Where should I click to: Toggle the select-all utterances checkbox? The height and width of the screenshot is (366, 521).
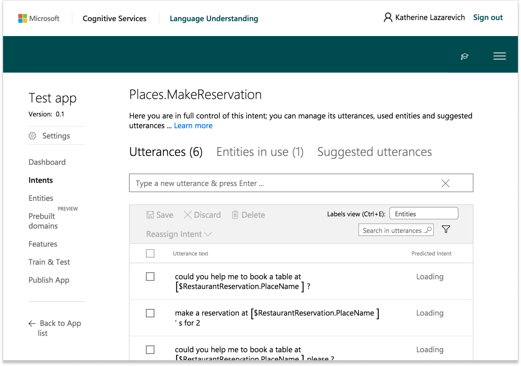(150, 253)
